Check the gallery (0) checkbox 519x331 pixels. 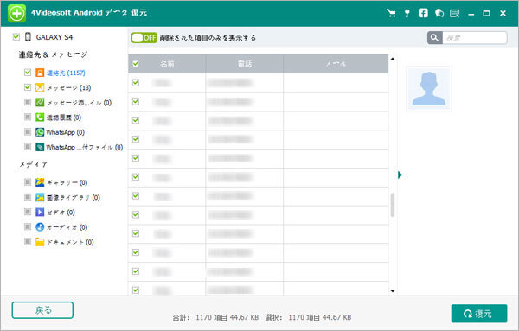[28, 182]
